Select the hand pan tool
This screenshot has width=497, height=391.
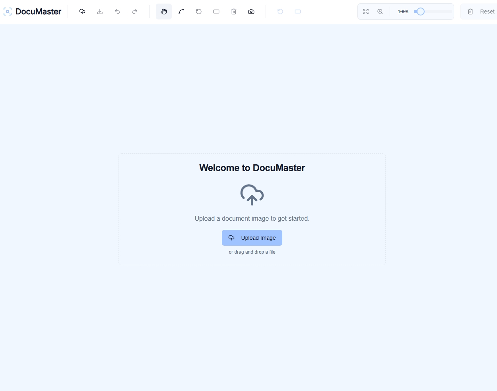pyautogui.click(x=164, y=12)
